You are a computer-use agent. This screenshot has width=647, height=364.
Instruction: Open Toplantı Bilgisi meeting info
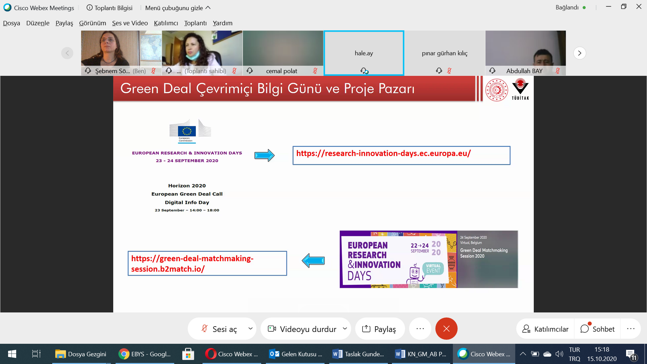110,8
